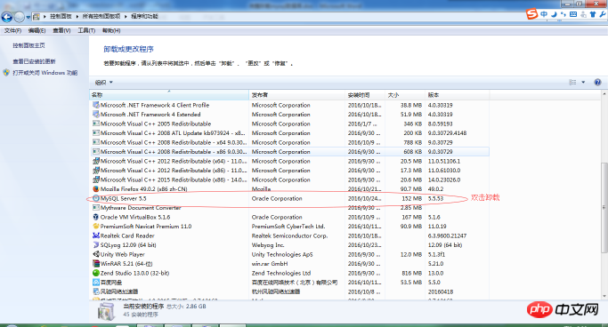Open the 控制面板主页 link

pyautogui.click(x=28, y=45)
